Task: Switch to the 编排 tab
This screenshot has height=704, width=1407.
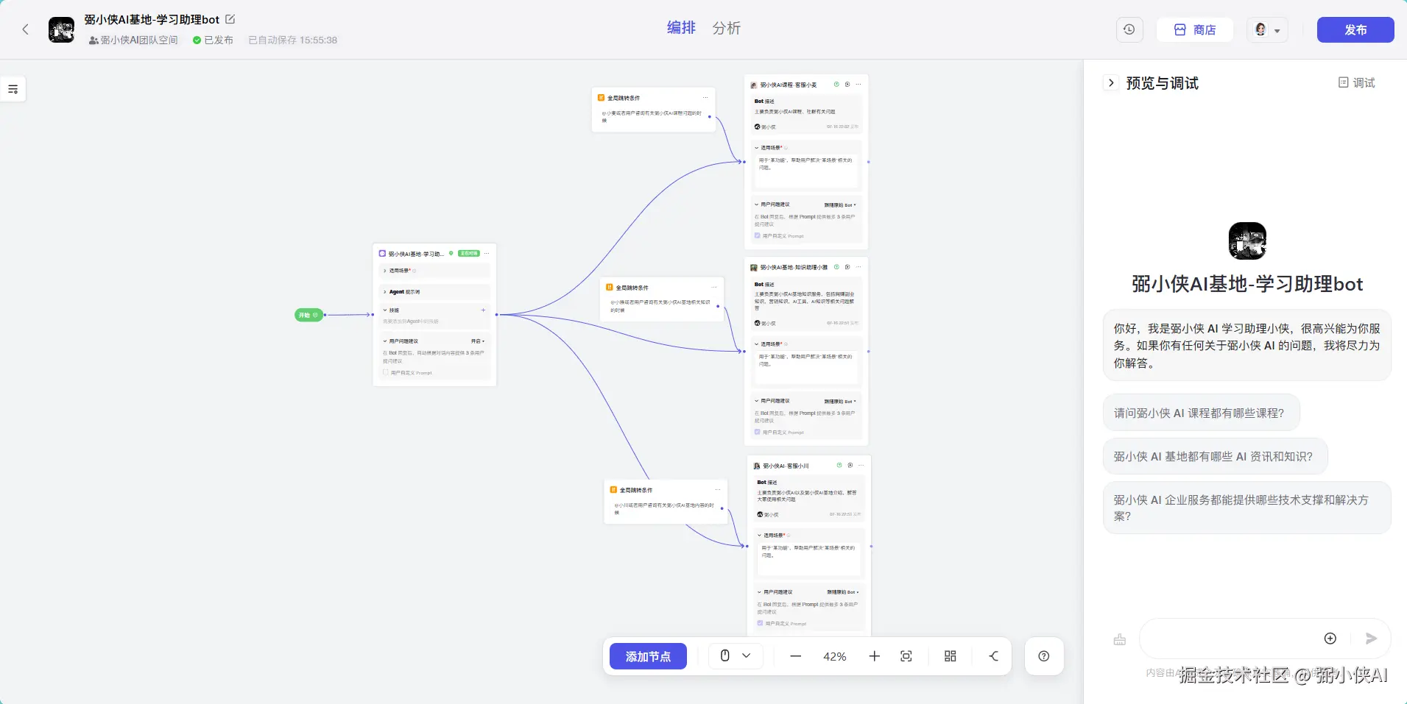Action: pyautogui.click(x=681, y=28)
